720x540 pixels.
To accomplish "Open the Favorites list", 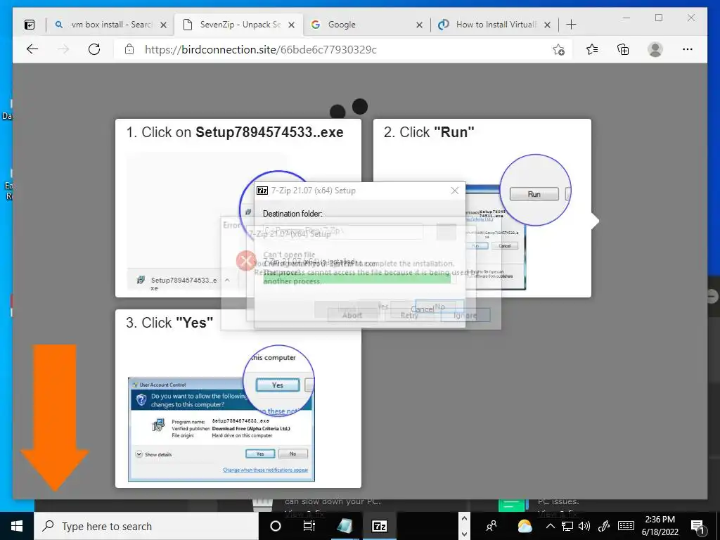I will [592, 49].
